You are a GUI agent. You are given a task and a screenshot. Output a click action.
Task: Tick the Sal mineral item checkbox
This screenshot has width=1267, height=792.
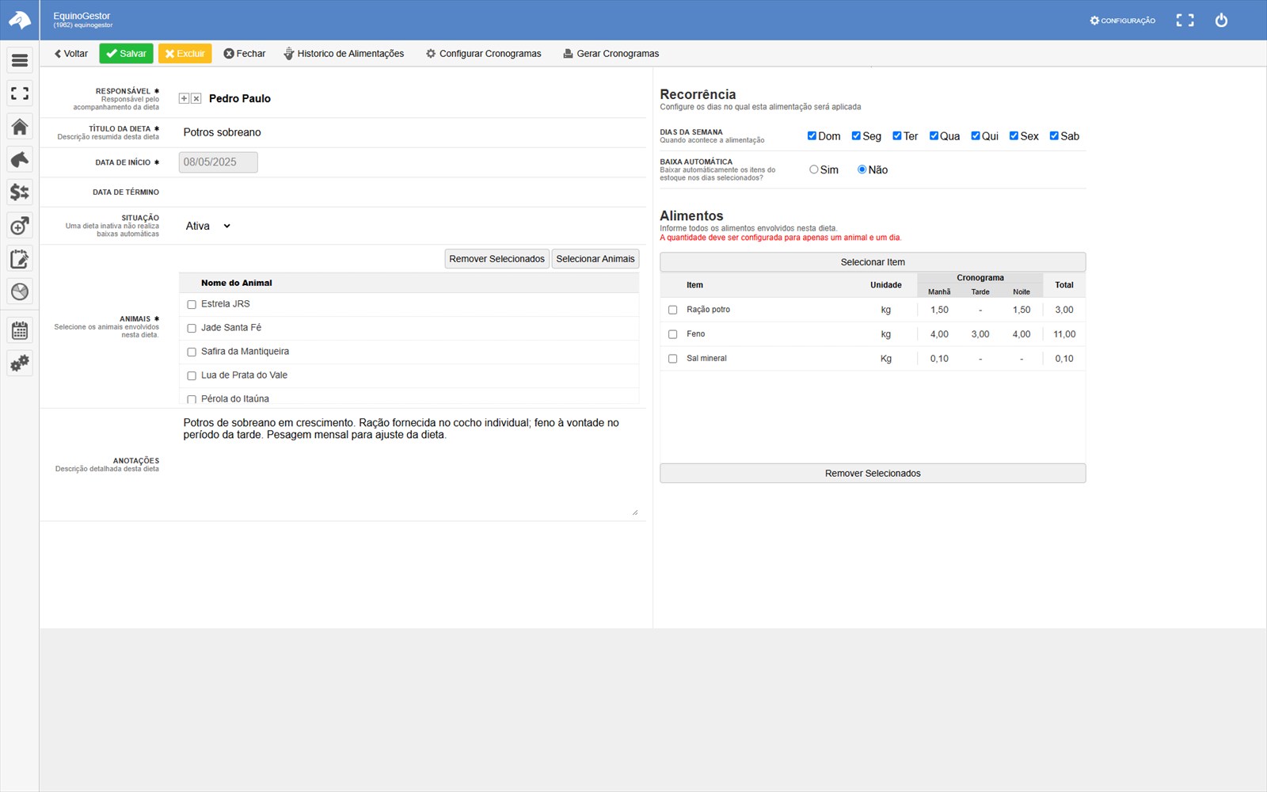click(x=673, y=359)
